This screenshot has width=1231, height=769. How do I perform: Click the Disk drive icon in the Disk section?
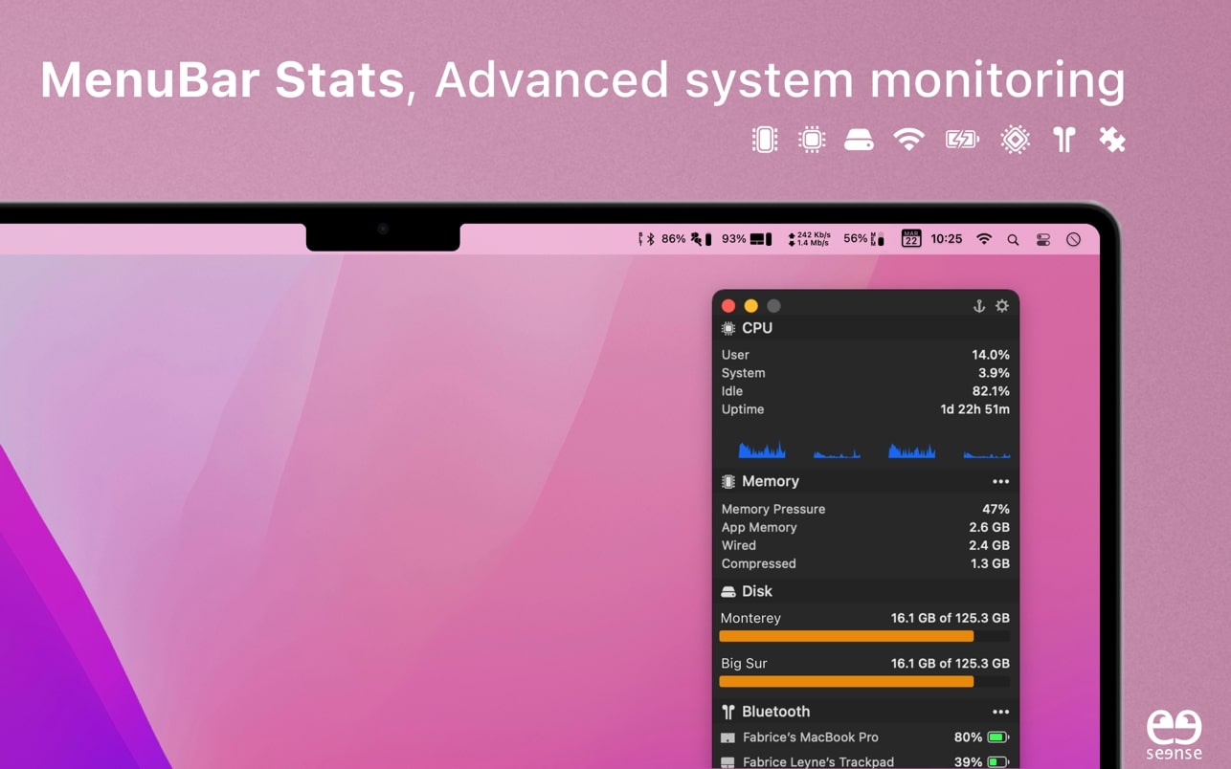click(x=727, y=591)
